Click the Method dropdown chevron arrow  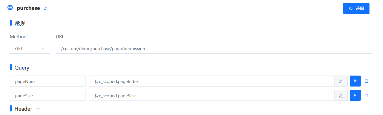(43, 48)
